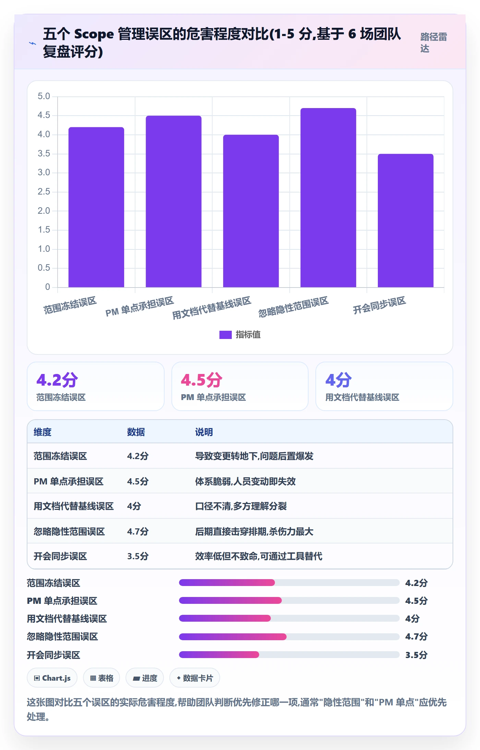Select table cell 口径不清,多方理解分裂
Viewport: 480px width, 750px height.
[x=241, y=506]
